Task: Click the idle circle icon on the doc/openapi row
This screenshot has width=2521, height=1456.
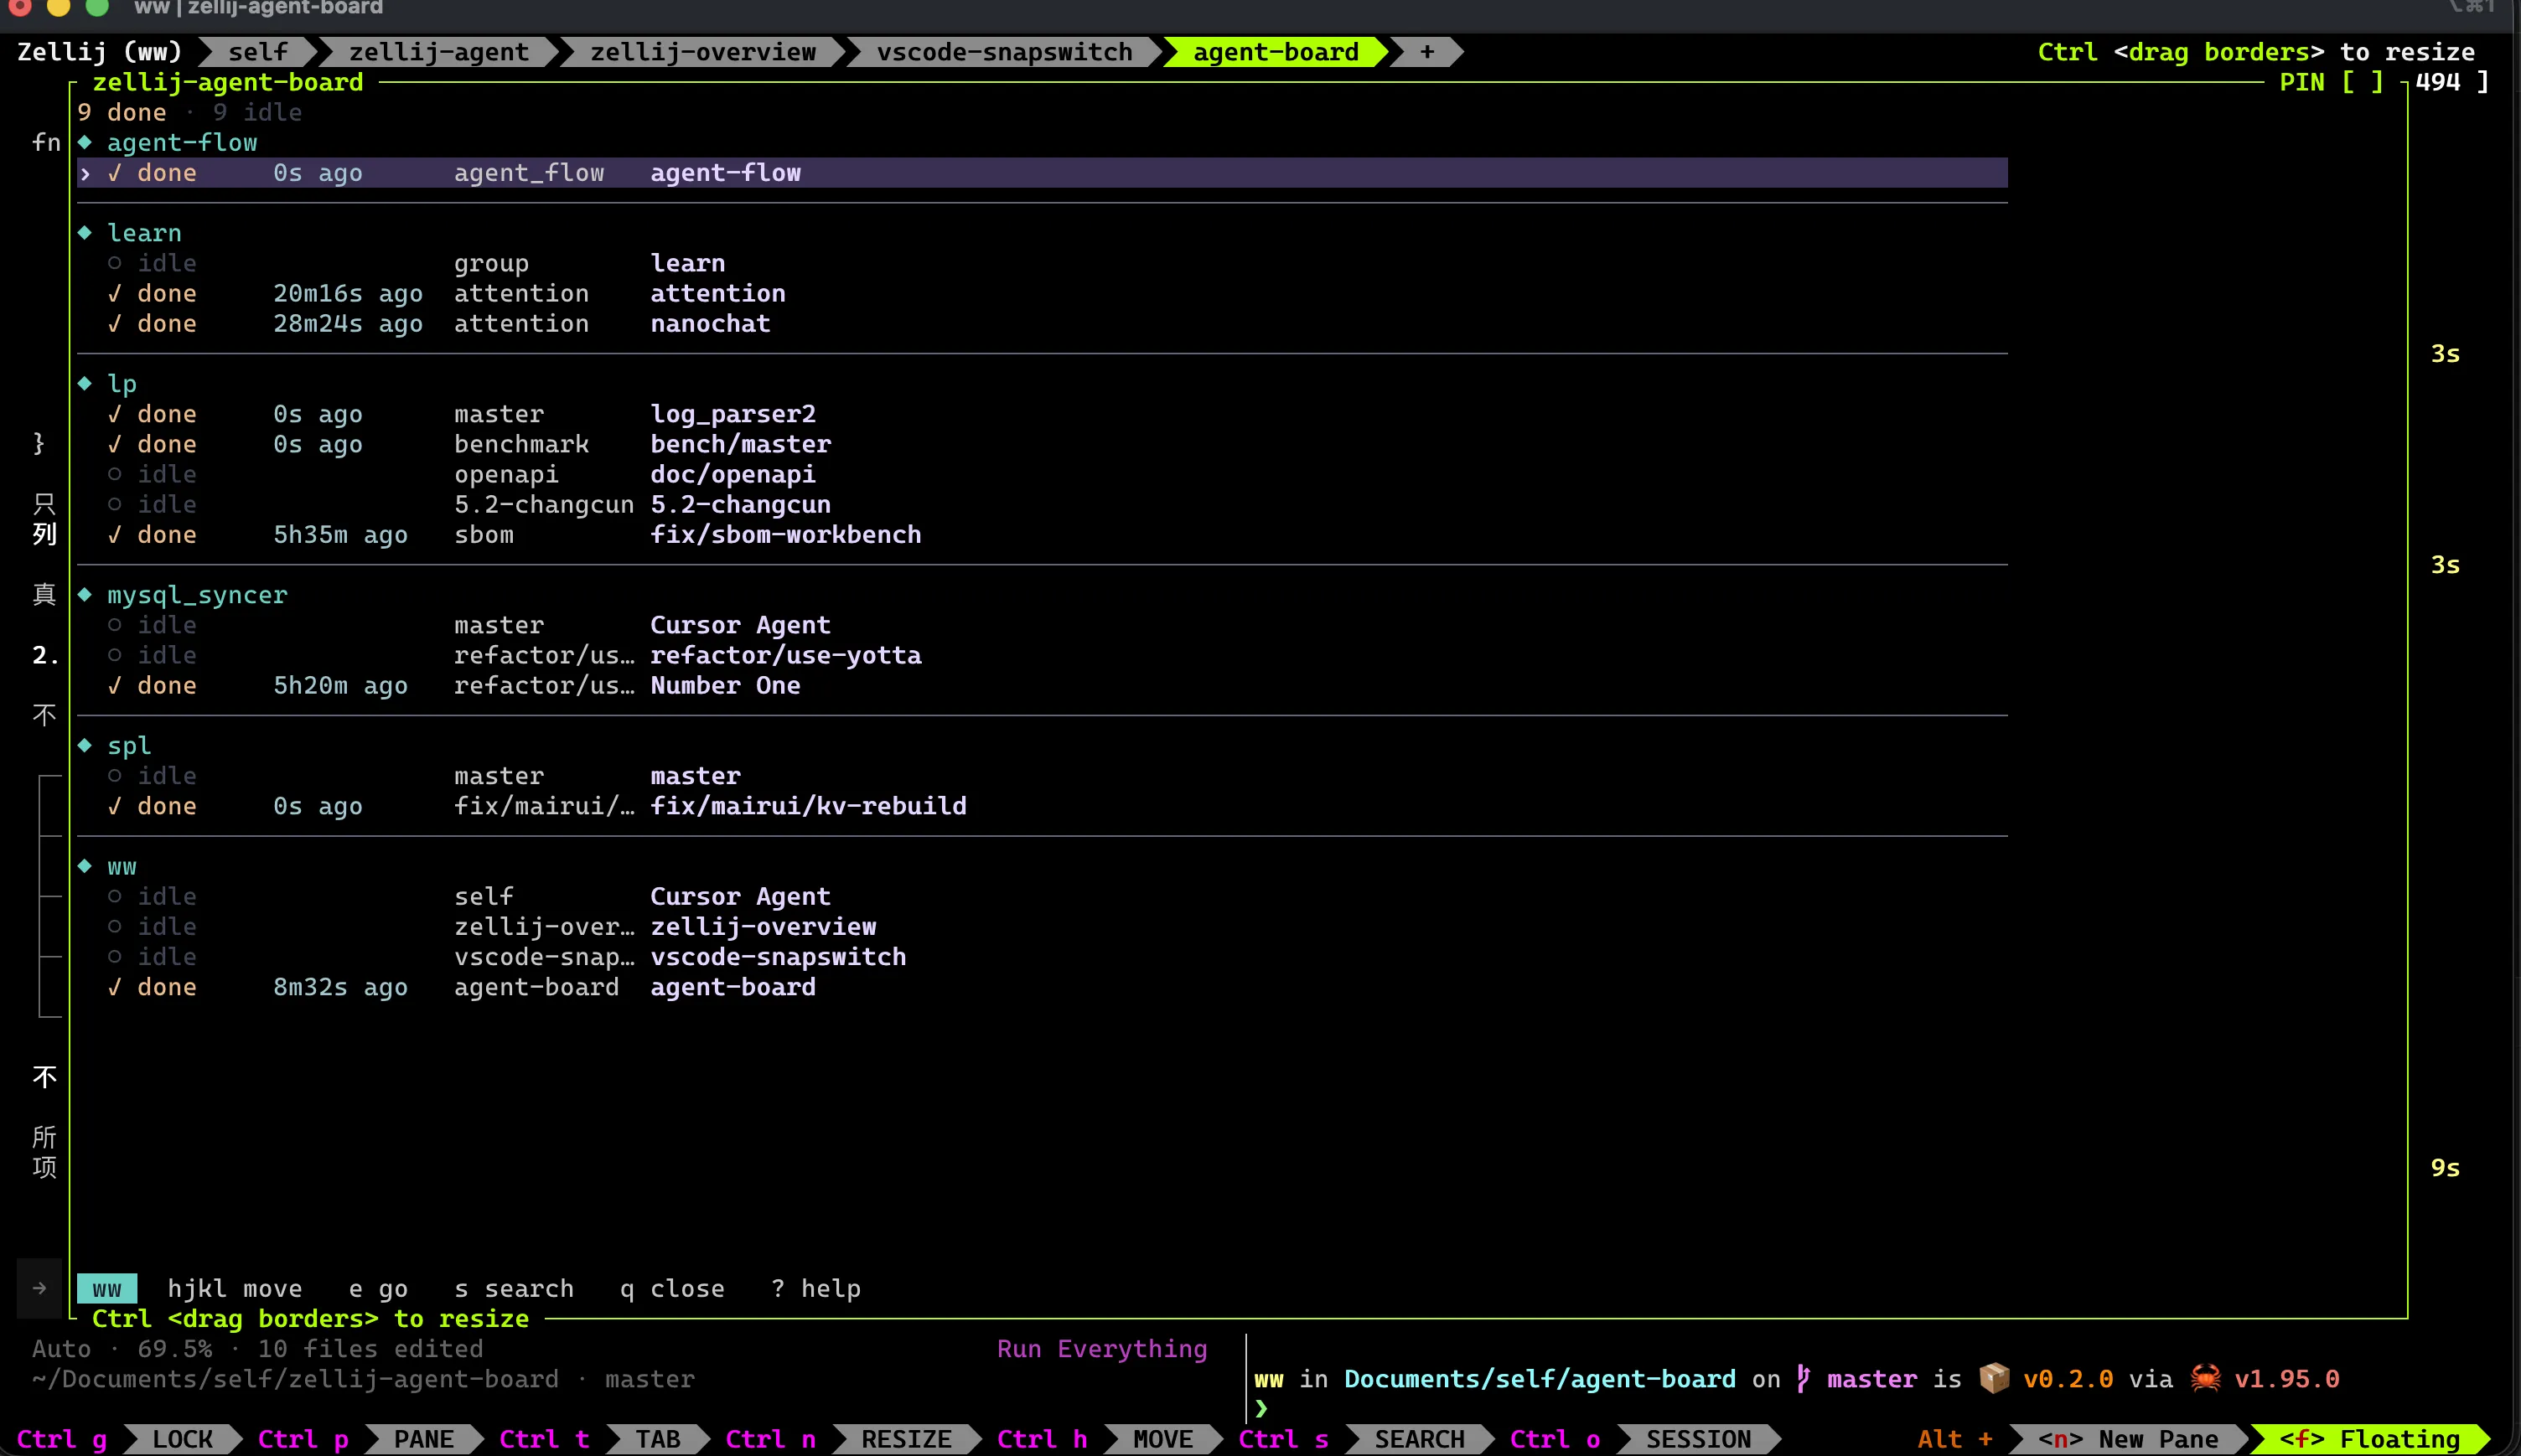Action: (115, 474)
